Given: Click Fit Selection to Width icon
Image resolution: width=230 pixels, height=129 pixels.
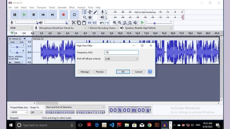Looking at the screenshot, I should pyautogui.click(x=125, y=23).
